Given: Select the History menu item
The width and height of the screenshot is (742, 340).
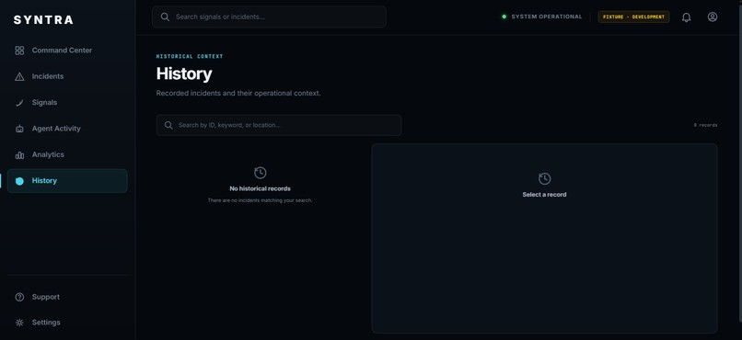Looking at the screenshot, I should tap(67, 181).
